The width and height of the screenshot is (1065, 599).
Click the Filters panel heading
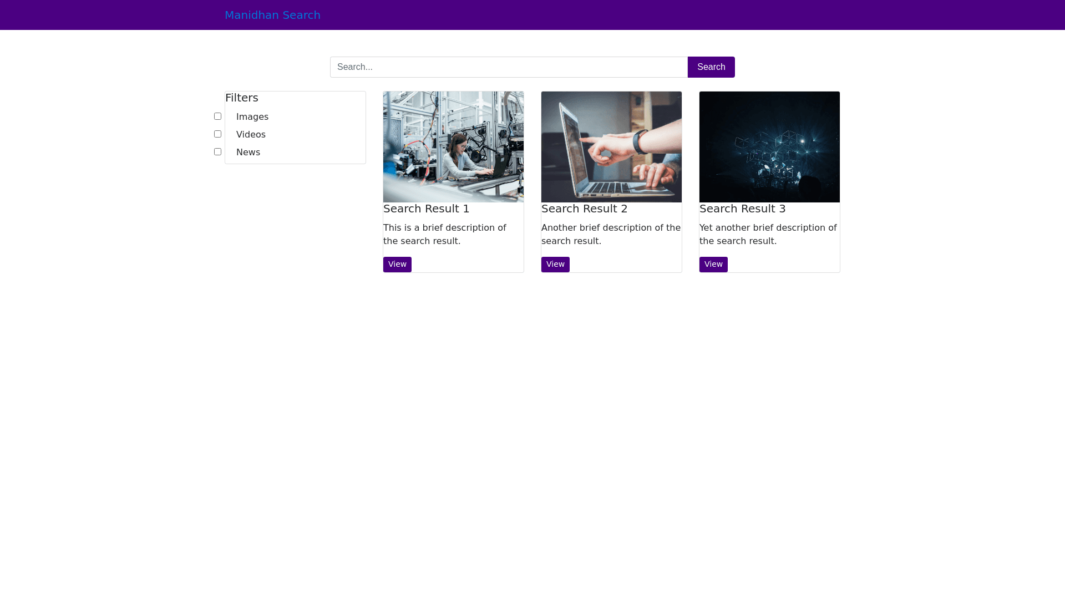pos(242,98)
